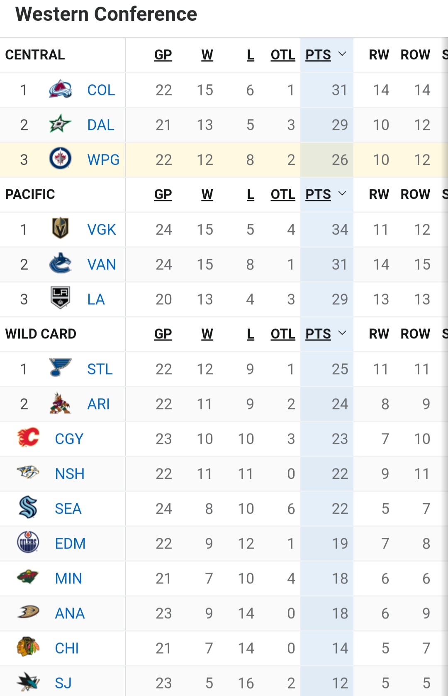Tap the San Jose Sharks logo
448x696 pixels.
point(28,682)
